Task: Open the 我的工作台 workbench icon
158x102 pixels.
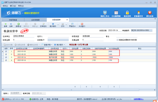Action: tap(105, 12)
